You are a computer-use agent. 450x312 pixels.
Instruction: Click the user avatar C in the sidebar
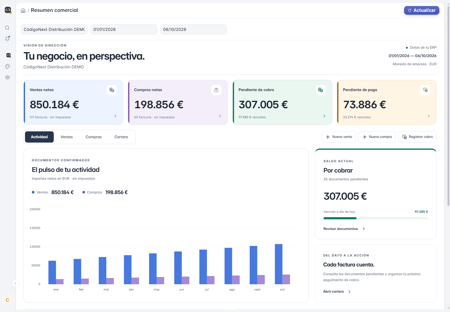(7, 300)
